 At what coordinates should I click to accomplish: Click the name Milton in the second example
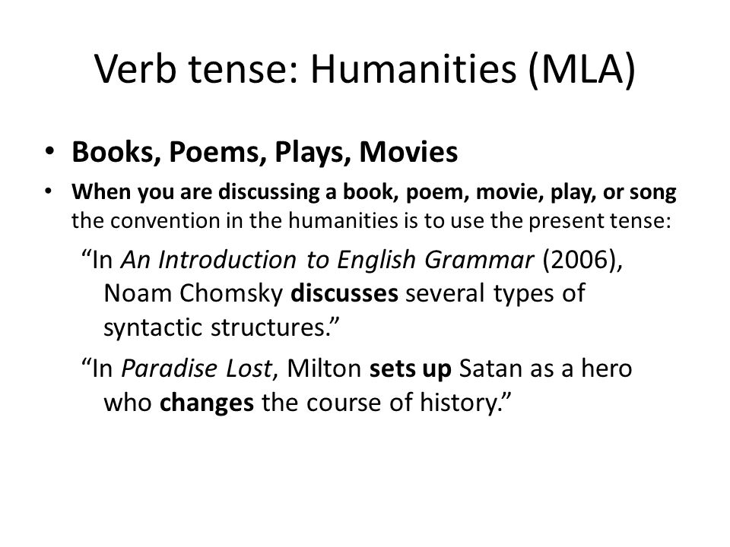324,368
